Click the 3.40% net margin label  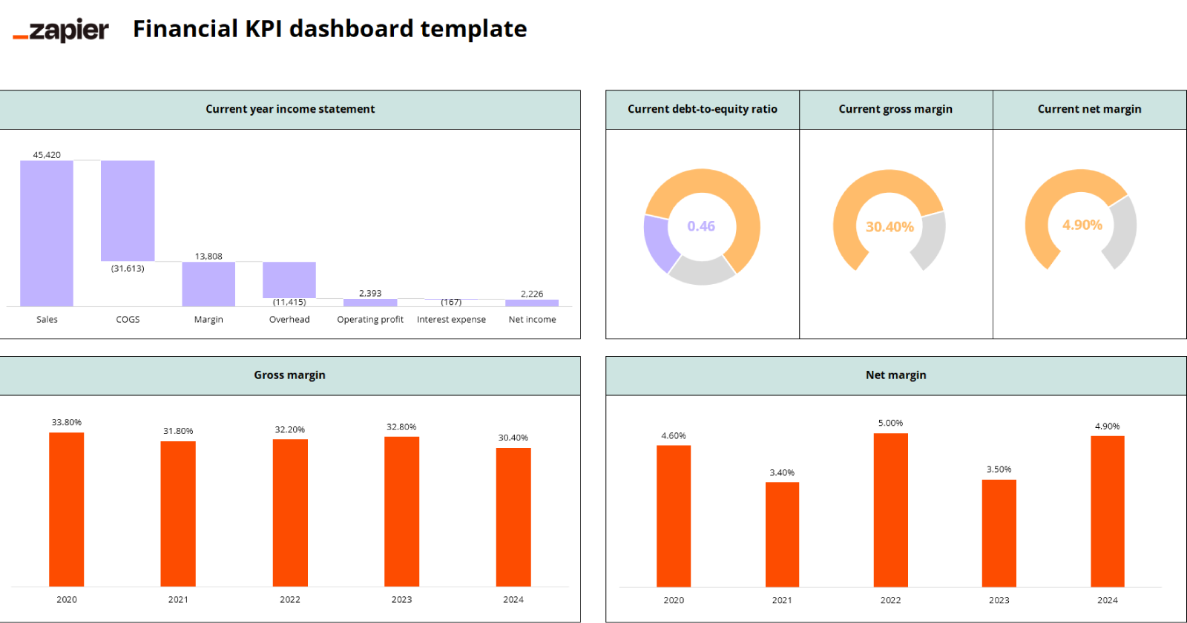[782, 473]
